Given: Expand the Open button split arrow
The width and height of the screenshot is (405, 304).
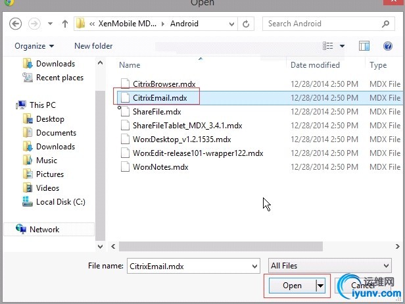Looking at the screenshot, I should 321,286.
